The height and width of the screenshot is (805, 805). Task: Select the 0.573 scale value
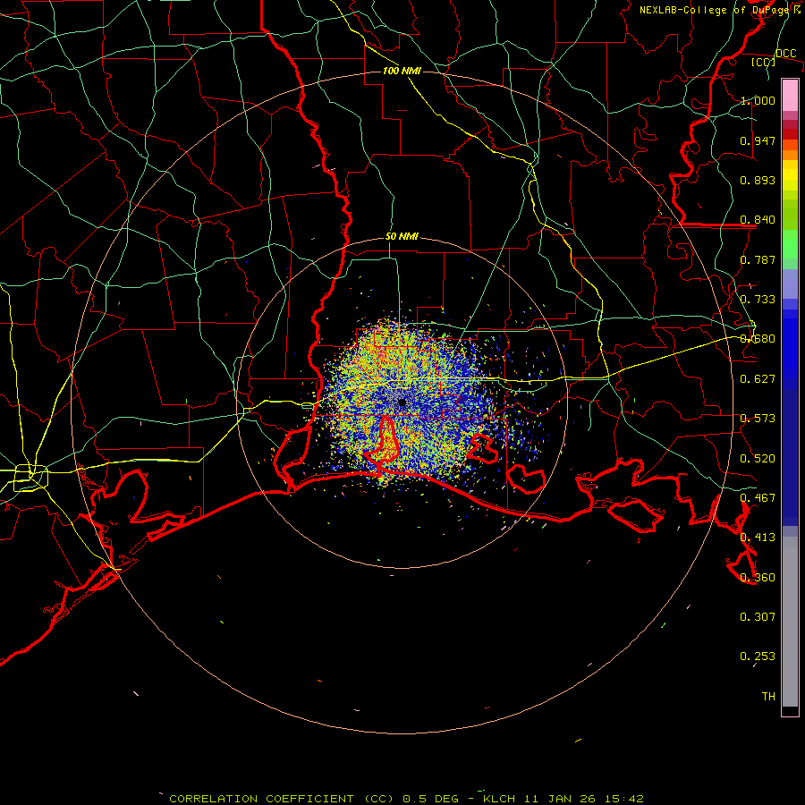point(758,419)
